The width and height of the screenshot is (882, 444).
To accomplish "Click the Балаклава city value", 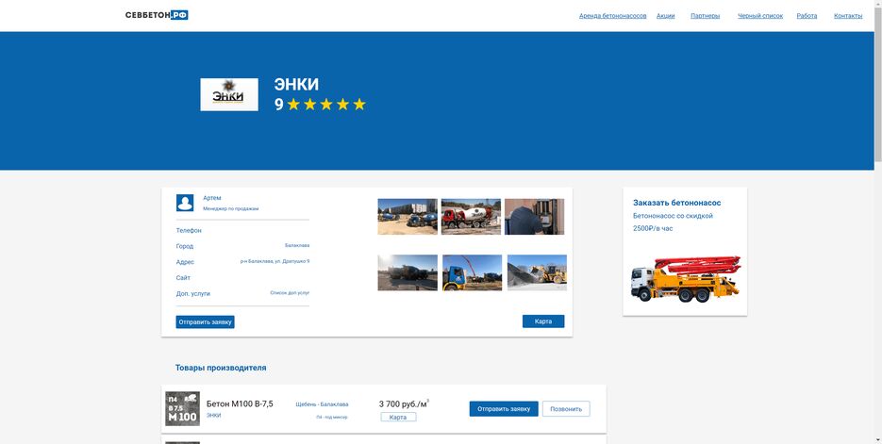I will point(297,246).
